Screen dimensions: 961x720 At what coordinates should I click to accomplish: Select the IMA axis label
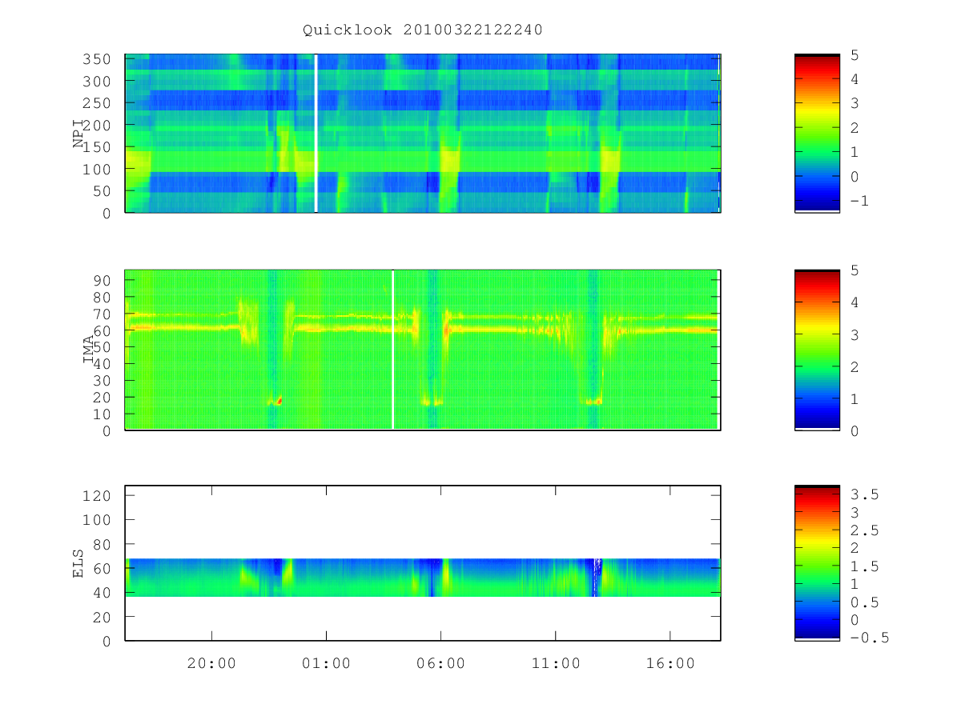[89, 350]
